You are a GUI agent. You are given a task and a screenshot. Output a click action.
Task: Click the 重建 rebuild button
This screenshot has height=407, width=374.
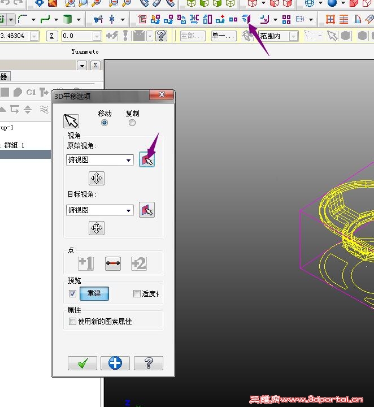[94, 293]
